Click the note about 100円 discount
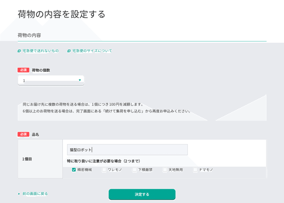This screenshot has width=284, height=203. [x=83, y=104]
